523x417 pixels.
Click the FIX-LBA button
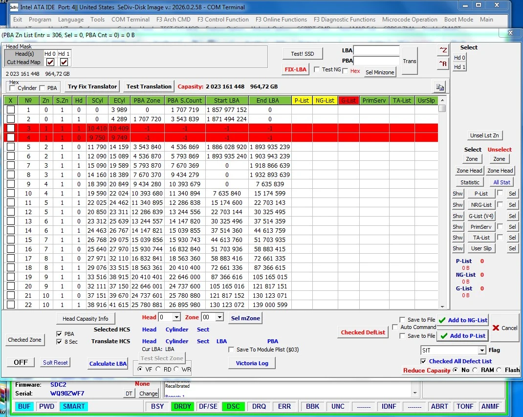(x=296, y=69)
